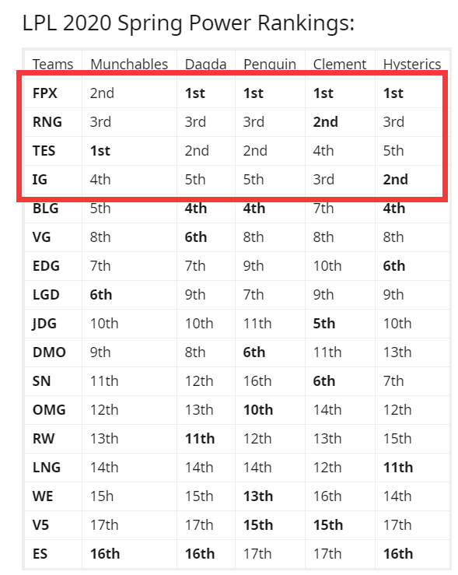Screen dimensions: 458x575
Task: Click the SN team name
Action: (x=41, y=381)
